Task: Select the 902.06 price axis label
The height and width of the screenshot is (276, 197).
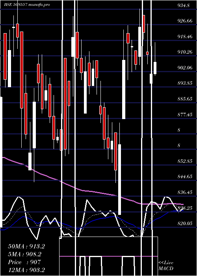Action: pos(185,67)
